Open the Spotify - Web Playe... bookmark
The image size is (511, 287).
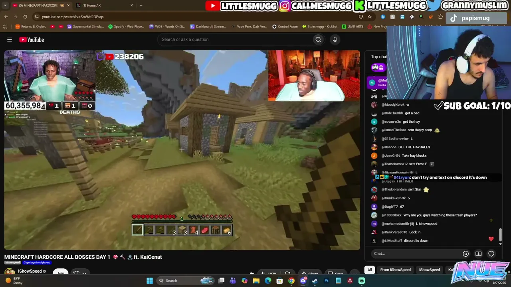click(126, 27)
